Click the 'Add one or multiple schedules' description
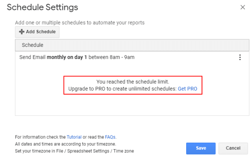The height and width of the screenshot is (158, 252). click(x=80, y=23)
